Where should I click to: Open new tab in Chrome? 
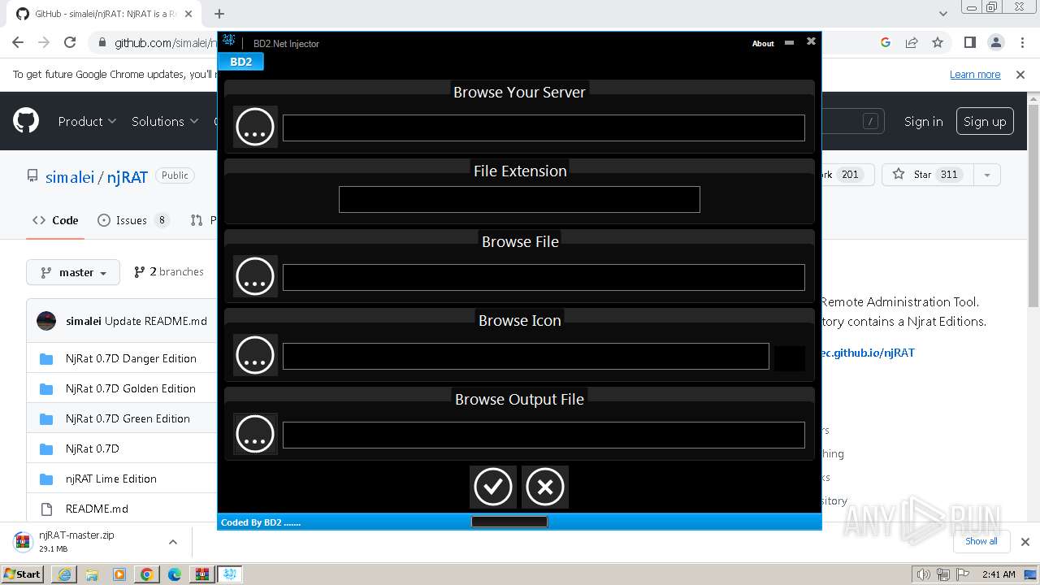(x=219, y=14)
